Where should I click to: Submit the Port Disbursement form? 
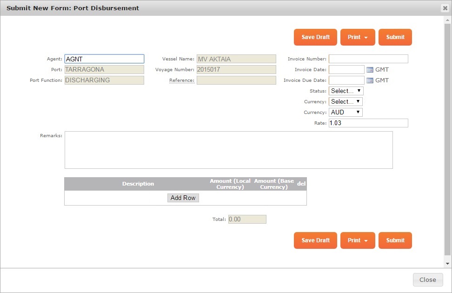coord(395,37)
